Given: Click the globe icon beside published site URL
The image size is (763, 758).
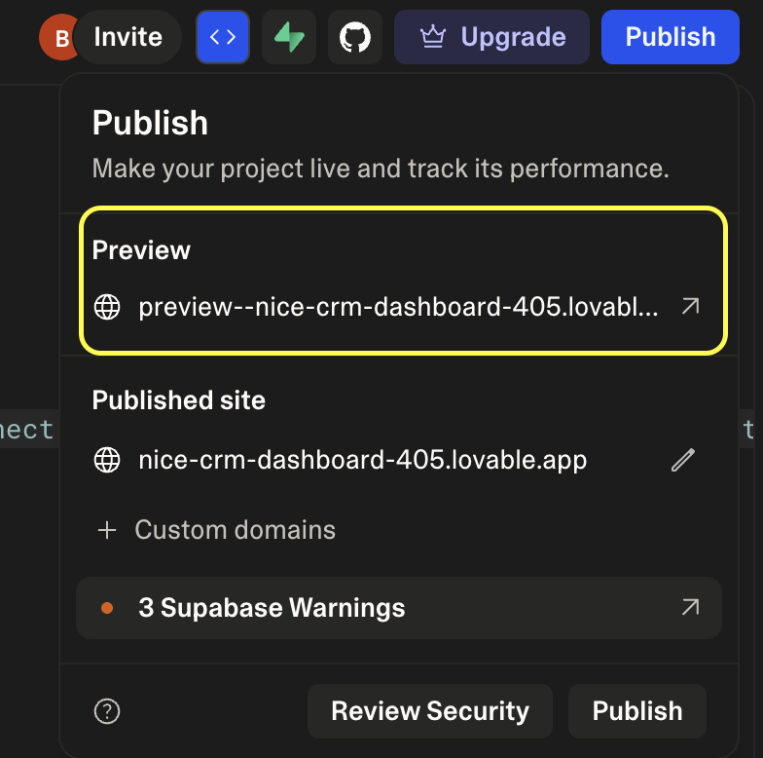Looking at the screenshot, I should [x=107, y=460].
